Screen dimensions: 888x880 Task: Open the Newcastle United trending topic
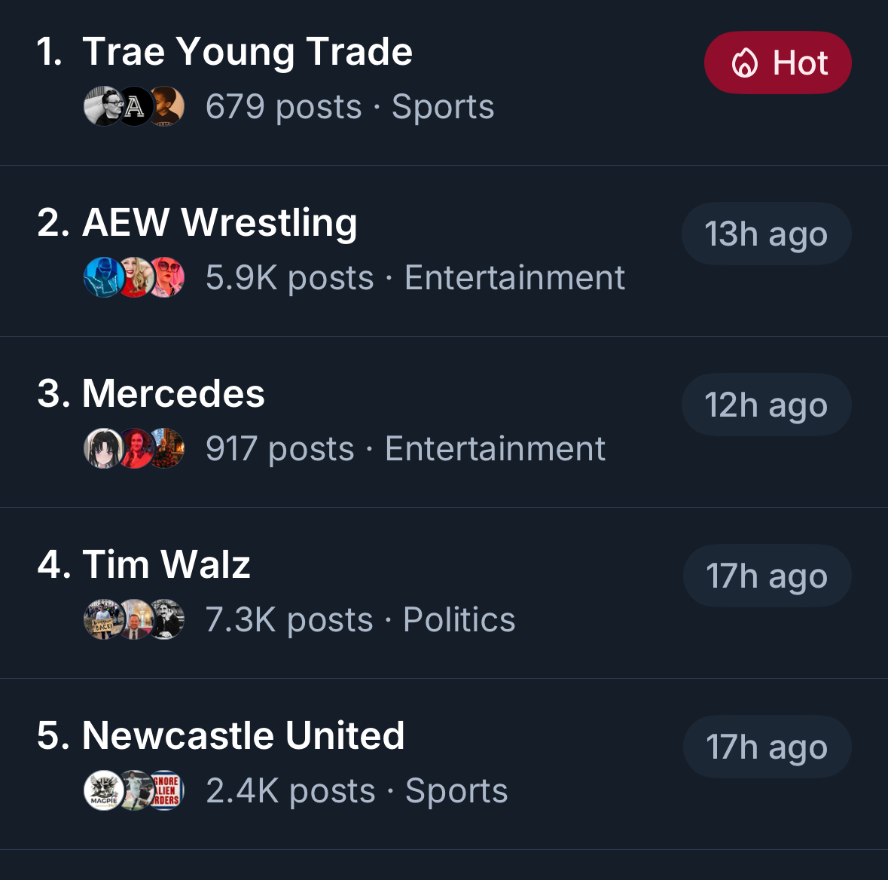pyautogui.click(x=243, y=735)
